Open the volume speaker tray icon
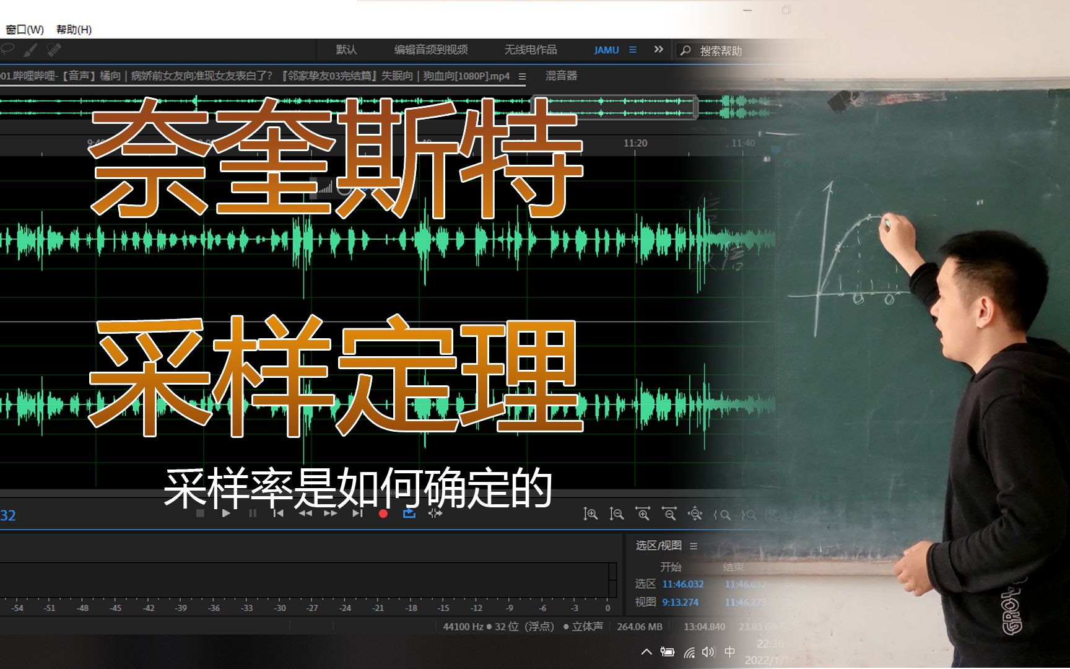The height and width of the screenshot is (669, 1070). [708, 652]
